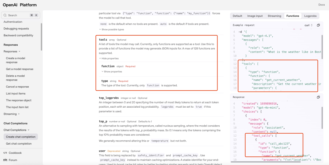Expand Show possible types
This screenshot has height=165, width=329.
click(x=111, y=29)
